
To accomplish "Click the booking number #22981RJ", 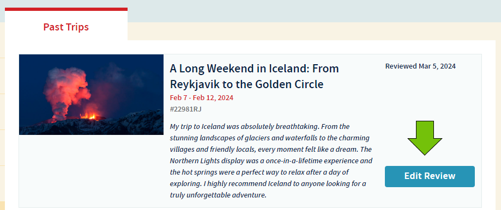I will (x=186, y=109).
